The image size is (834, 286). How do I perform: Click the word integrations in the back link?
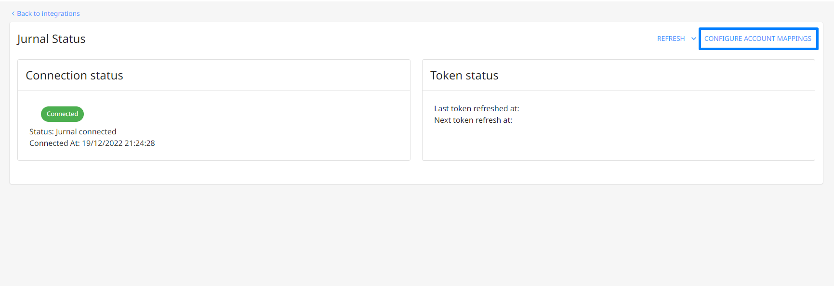pos(61,13)
